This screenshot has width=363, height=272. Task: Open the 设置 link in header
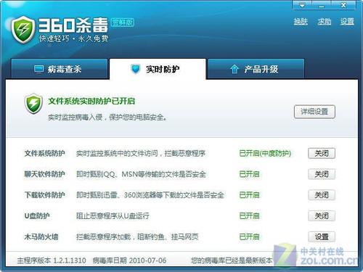click(347, 22)
